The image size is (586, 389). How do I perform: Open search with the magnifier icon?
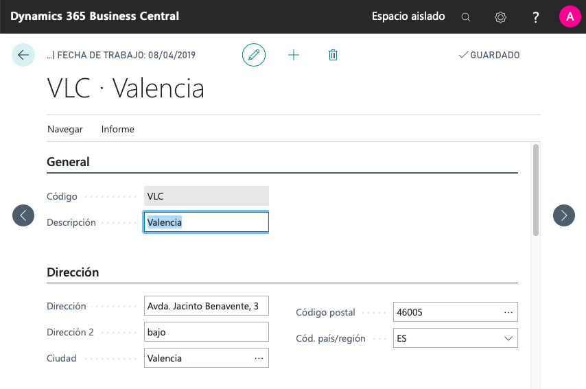[x=466, y=17]
